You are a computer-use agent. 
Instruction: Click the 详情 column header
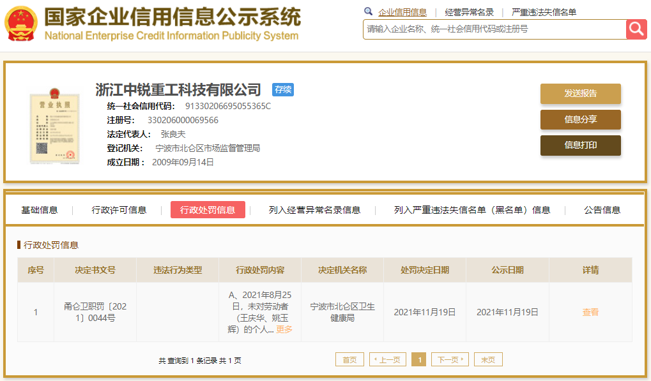(x=590, y=271)
